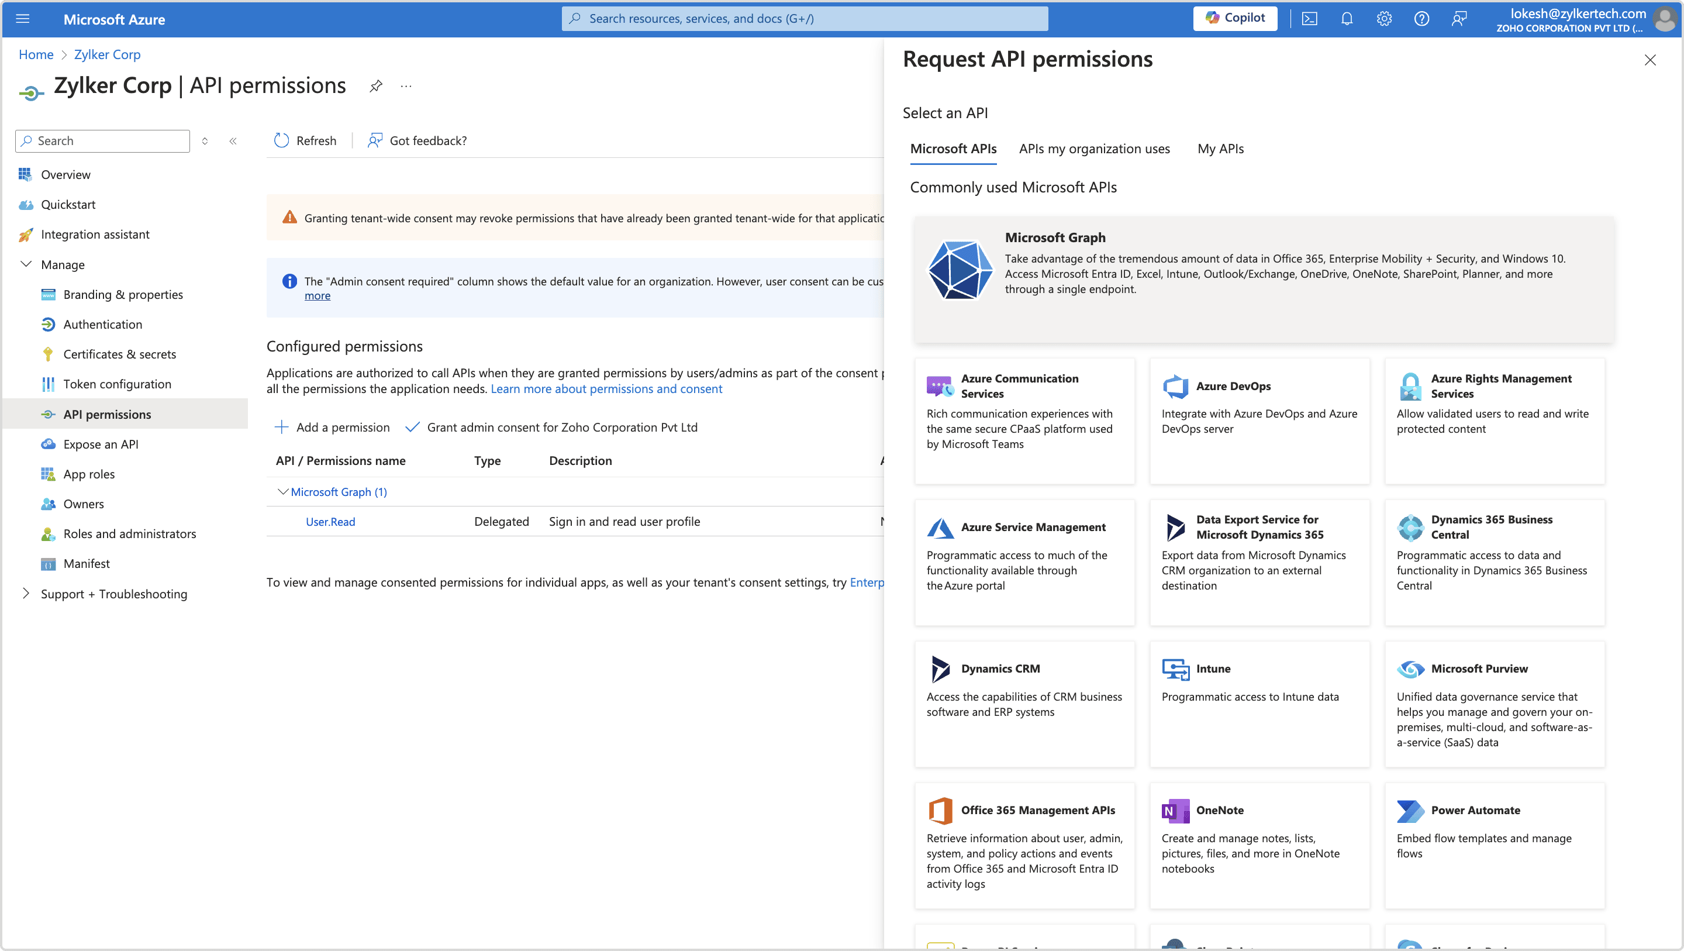Image resolution: width=1684 pixels, height=951 pixels.
Task: Click the Refresh icon button
Action: [x=282, y=140]
